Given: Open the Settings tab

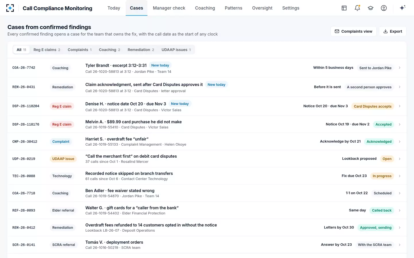Looking at the screenshot, I should click(291, 8).
